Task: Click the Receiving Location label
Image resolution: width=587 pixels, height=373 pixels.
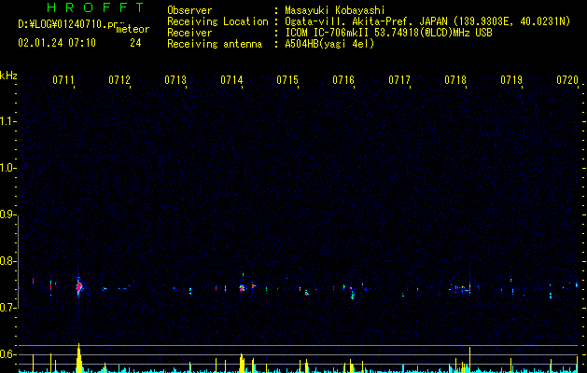Action: click(217, 21)
